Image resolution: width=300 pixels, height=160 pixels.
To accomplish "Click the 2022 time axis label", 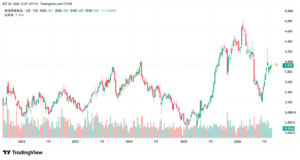I will pos(22,142).
